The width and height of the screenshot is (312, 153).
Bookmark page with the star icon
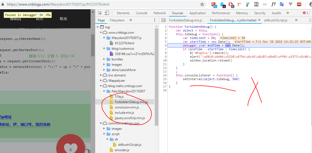tap(202, 4)
